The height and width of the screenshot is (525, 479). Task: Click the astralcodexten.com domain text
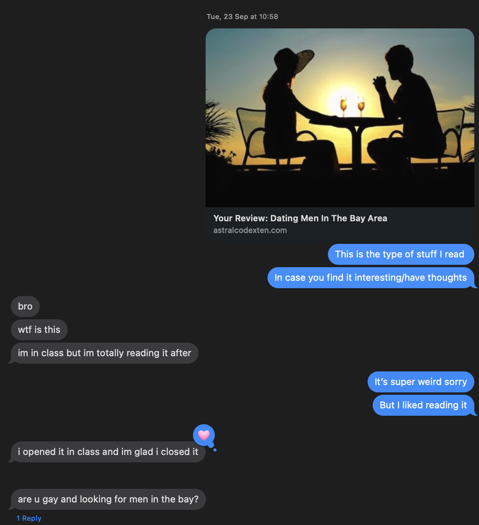pos(250,230)
